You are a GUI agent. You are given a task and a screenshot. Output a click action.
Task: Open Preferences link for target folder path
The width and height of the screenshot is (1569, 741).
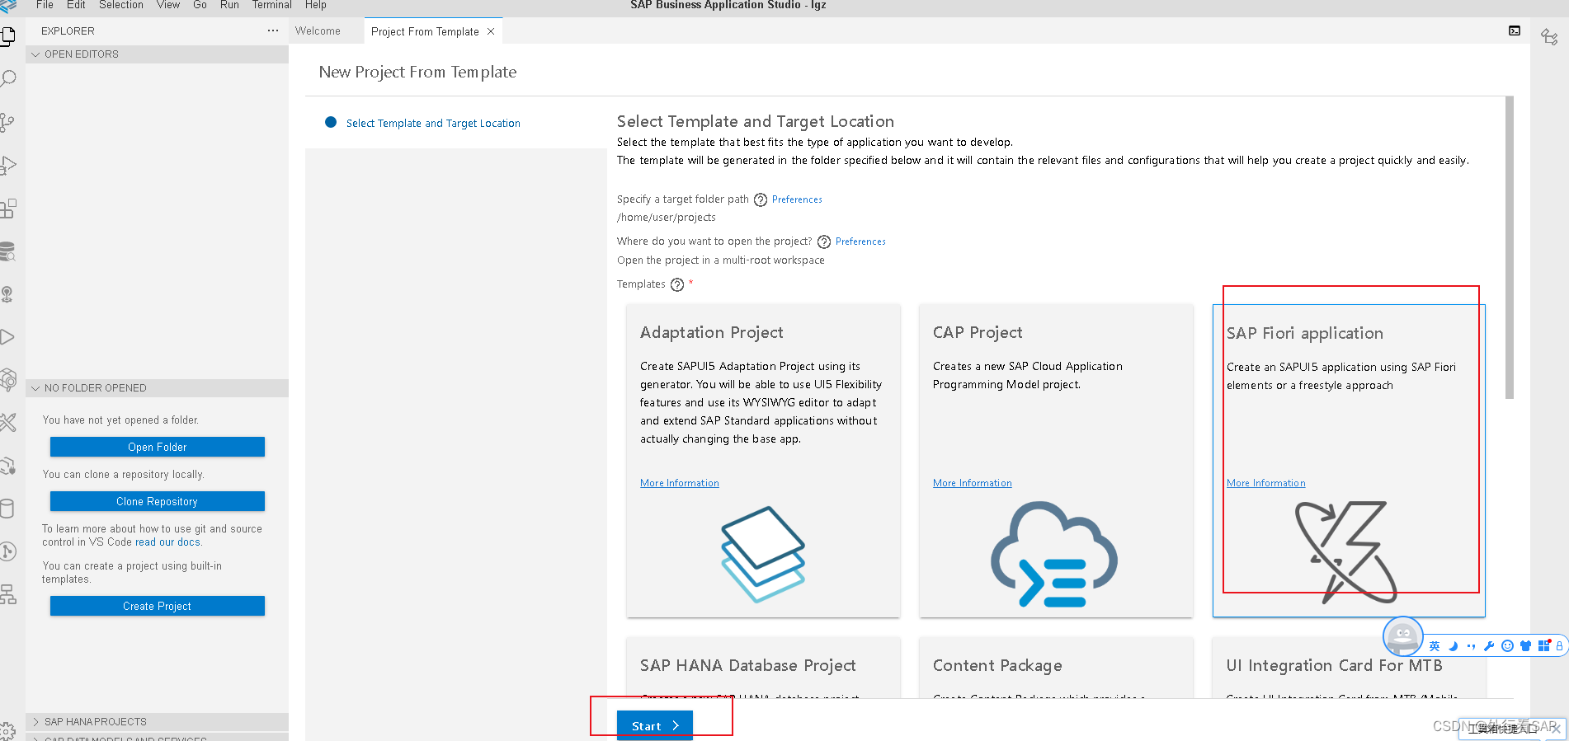[797, 199]
